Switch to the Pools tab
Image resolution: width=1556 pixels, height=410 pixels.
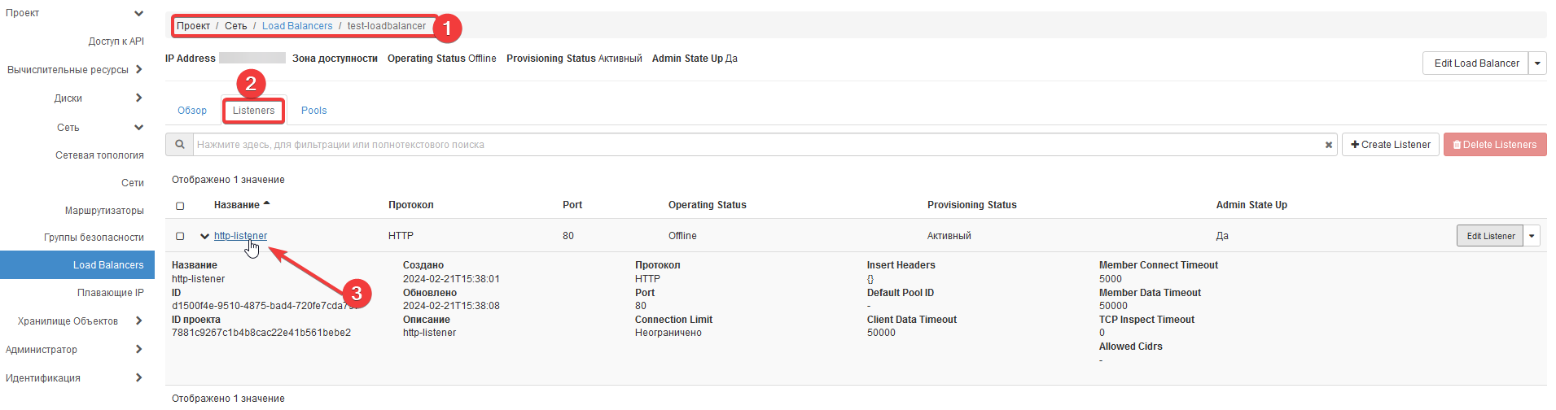pyautogui.click(x=313, y=111)
